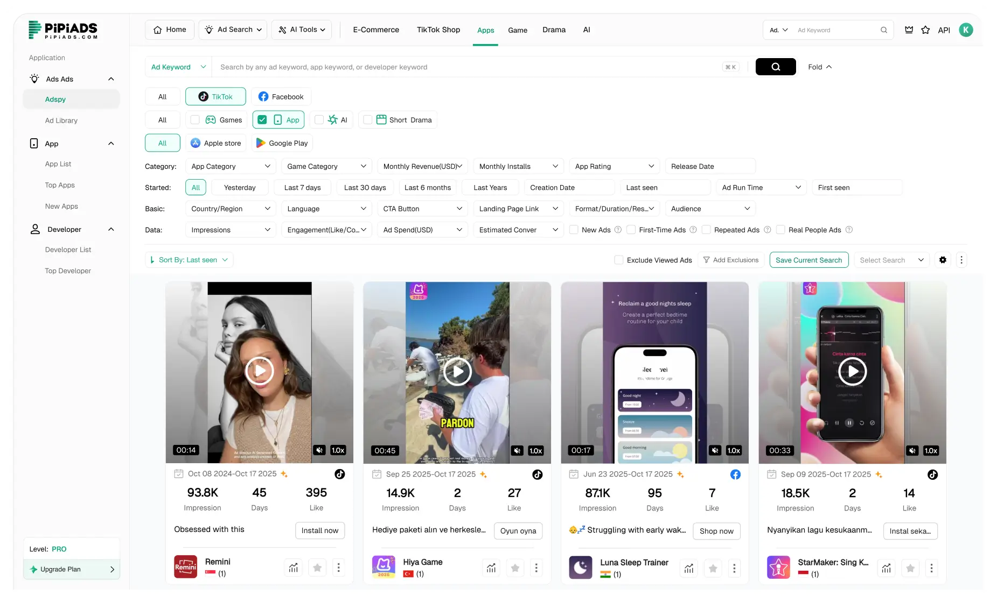Toggle Exclude Viewed Ads
Screen dimensions: 997x603
619,259
